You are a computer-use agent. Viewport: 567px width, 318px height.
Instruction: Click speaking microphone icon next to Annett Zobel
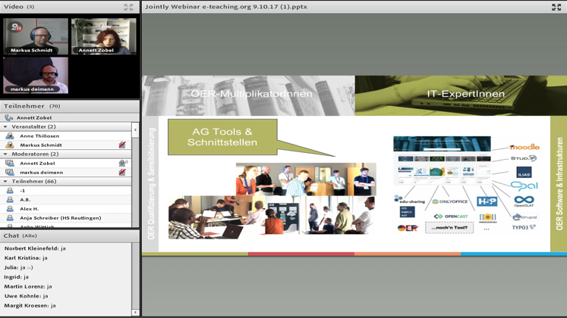point(122,163)
